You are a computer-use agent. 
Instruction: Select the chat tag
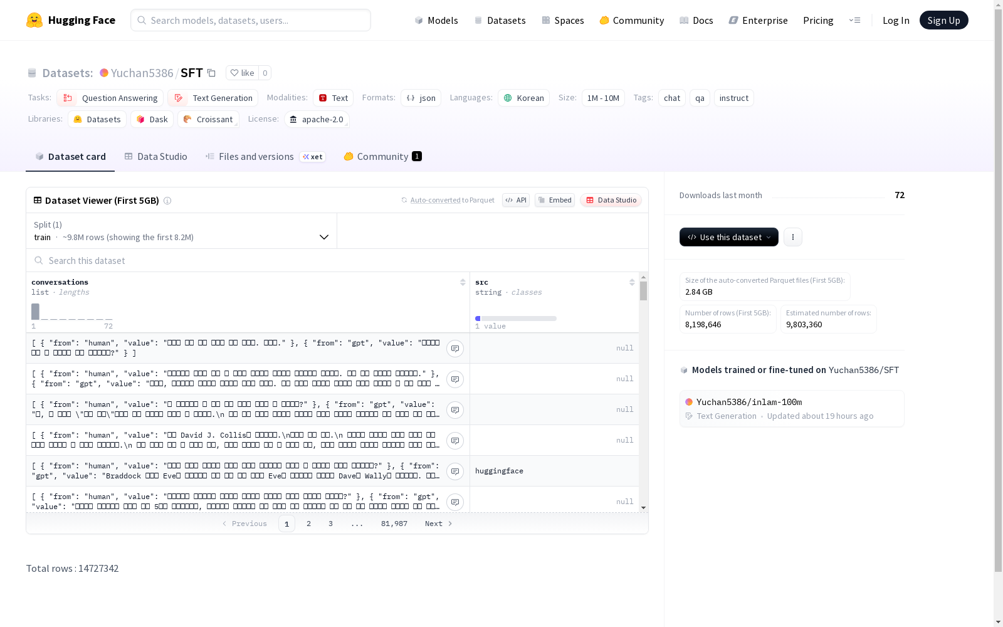pos(672,98)
